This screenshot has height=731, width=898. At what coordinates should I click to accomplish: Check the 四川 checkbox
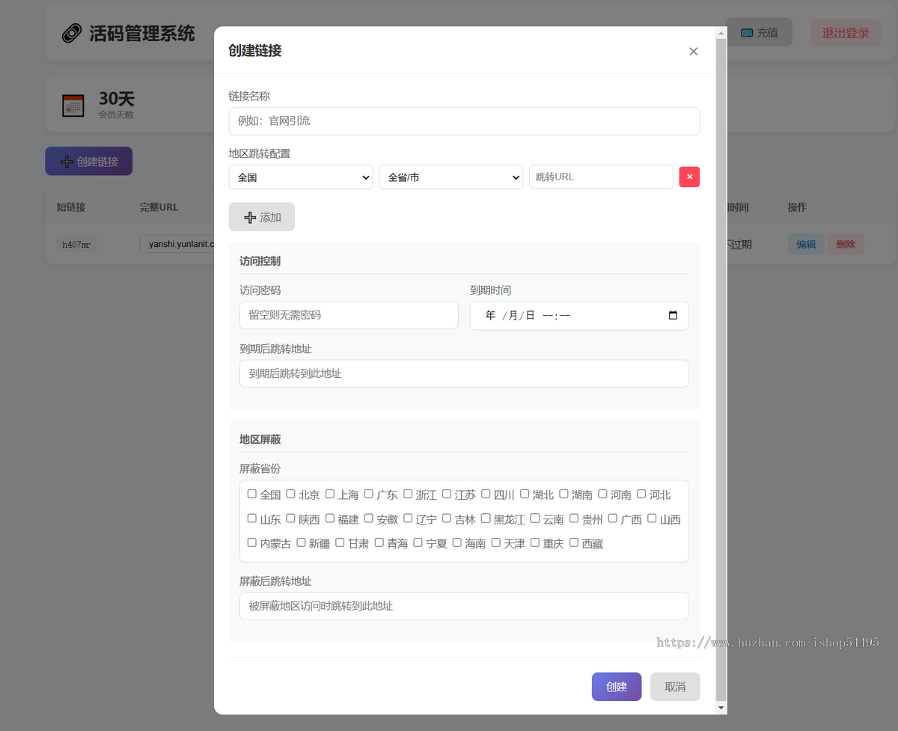486,494
